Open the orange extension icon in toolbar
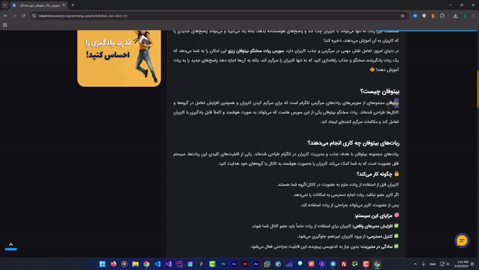479x270 pixels. point(433,15)
